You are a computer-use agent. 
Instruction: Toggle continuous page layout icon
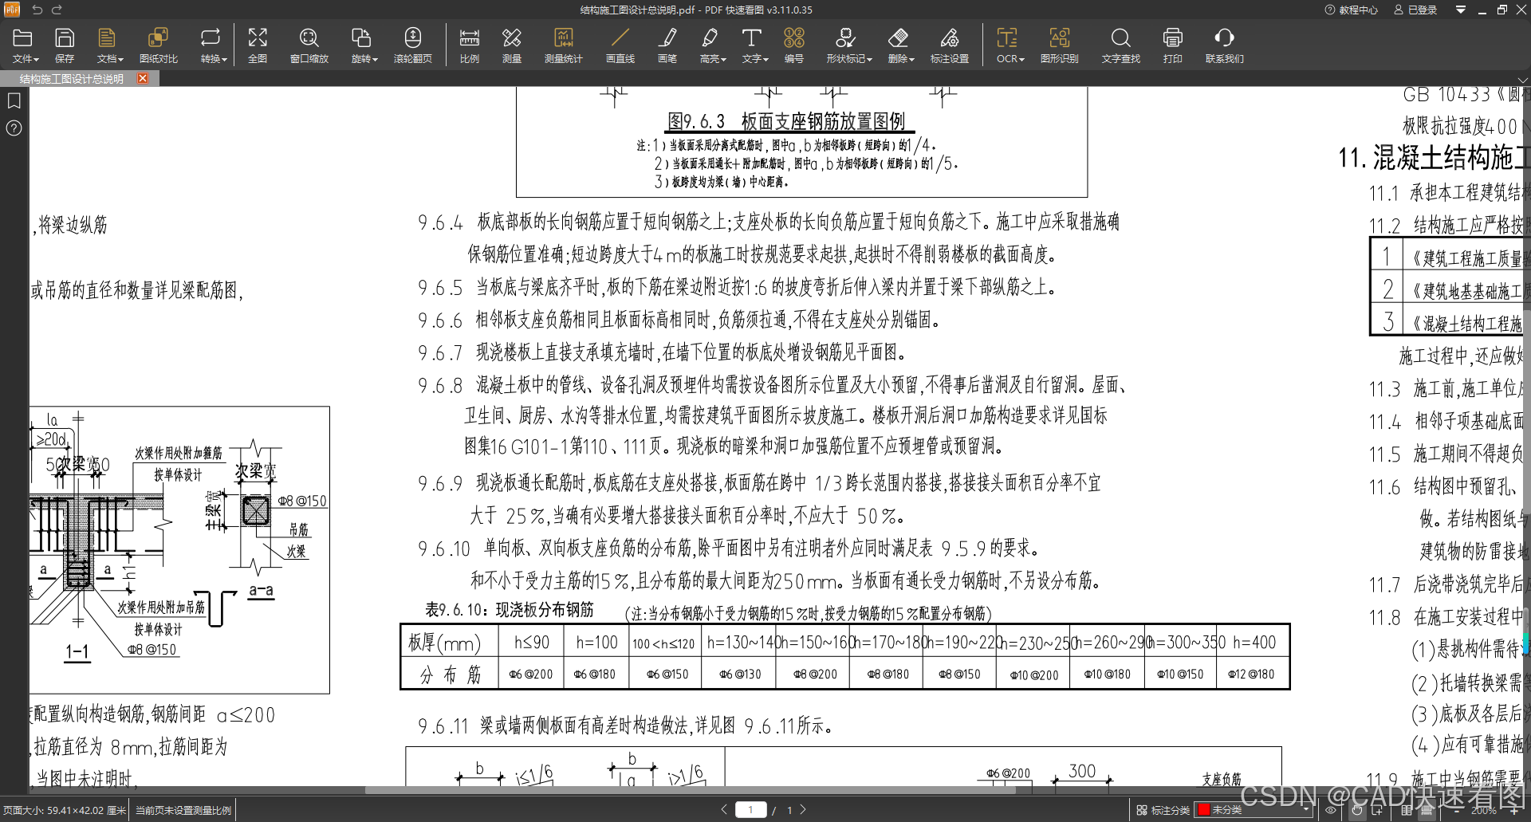(x=1427, y=810)
